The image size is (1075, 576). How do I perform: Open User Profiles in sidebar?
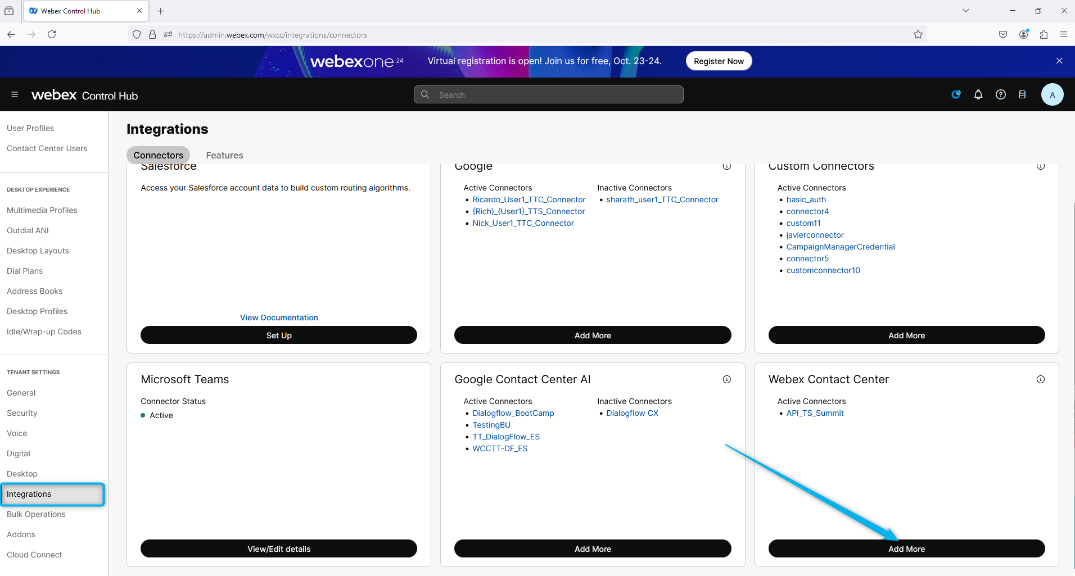30,128
